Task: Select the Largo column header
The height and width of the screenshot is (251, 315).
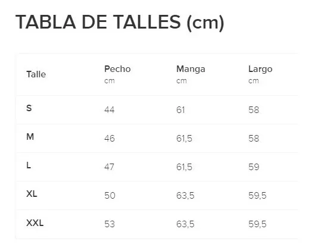Action: [260, 69]
